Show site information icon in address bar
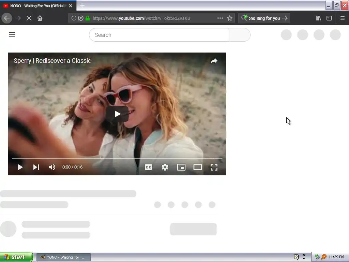 click(74, 18)
